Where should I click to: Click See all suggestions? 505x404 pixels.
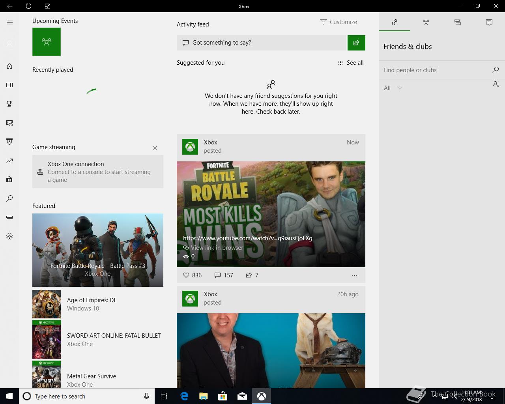[351, 63]
